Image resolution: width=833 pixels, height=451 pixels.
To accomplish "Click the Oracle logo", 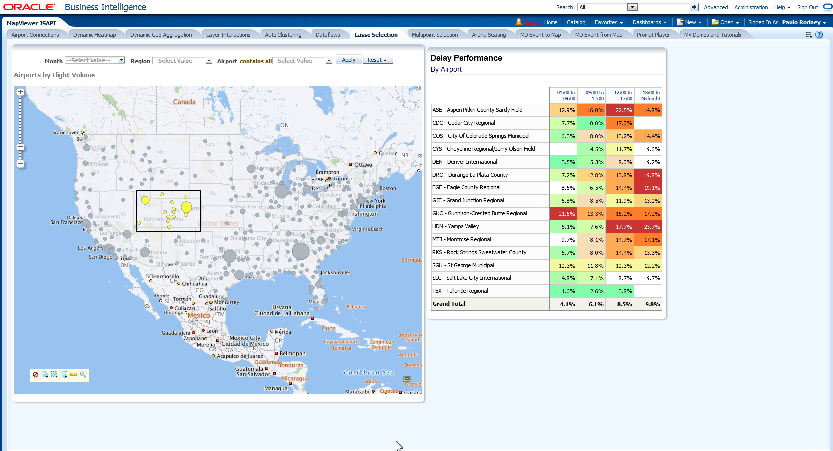I will (x=30, y=7).
